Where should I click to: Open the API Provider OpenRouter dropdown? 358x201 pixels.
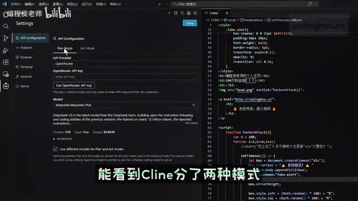pyautogui.click(x=125, y=64)
